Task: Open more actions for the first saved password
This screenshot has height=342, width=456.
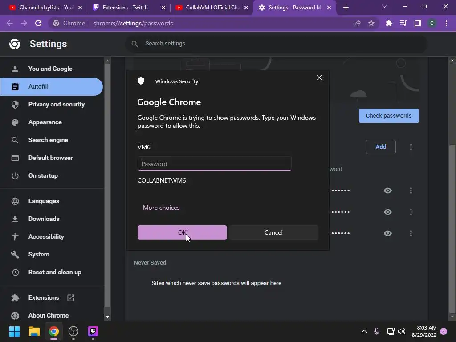Action: [411, 191]
